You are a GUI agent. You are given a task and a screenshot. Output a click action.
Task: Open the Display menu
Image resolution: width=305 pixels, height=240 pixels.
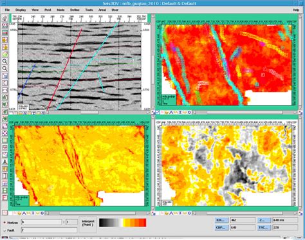pyautogui.click(x=21, y=10)
